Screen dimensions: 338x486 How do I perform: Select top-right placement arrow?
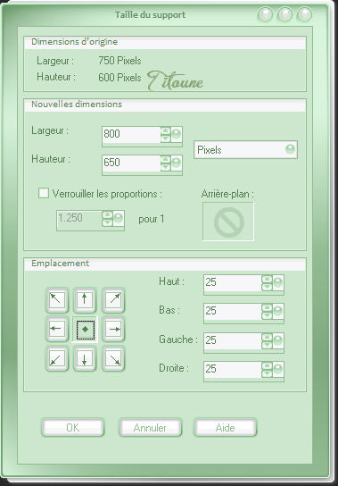click(113, 300)
